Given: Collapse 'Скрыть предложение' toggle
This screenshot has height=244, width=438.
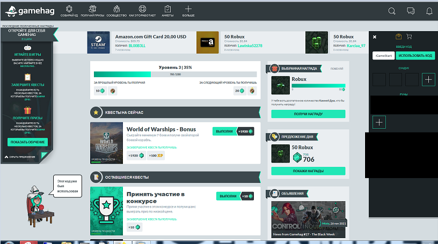Looking at the screenshot, I should 20,157.
